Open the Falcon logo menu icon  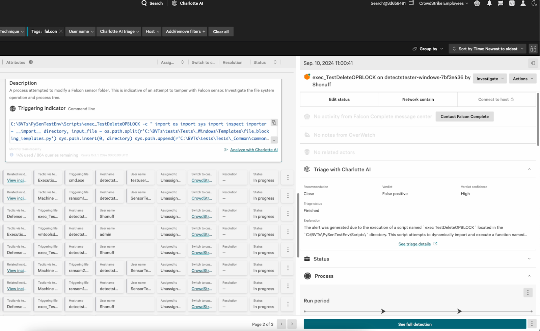tap(477, 3)
